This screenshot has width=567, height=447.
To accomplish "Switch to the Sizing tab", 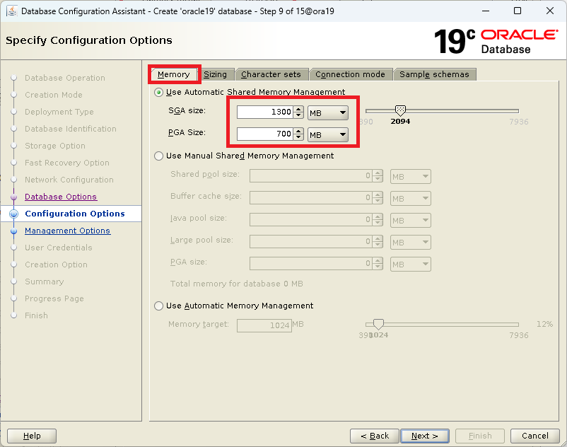I will click(215, 74).
